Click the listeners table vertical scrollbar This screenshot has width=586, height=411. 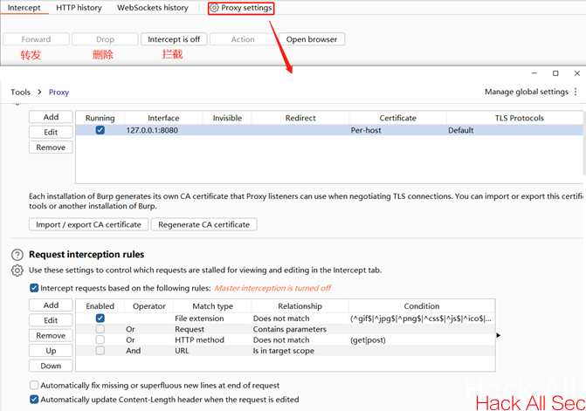(x=584, y=144)
